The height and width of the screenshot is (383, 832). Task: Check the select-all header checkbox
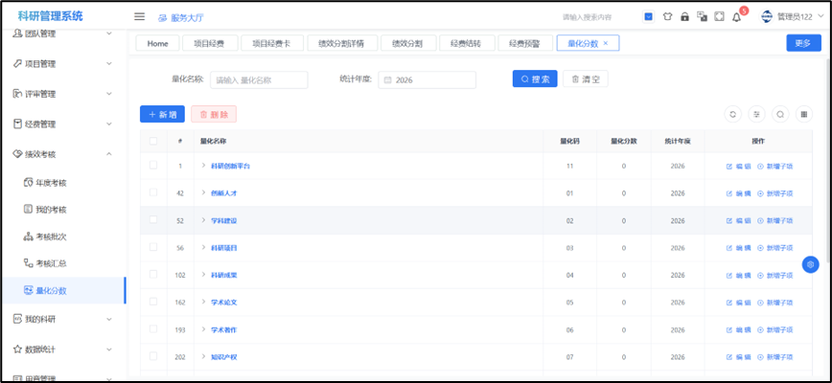pos(153,142)
